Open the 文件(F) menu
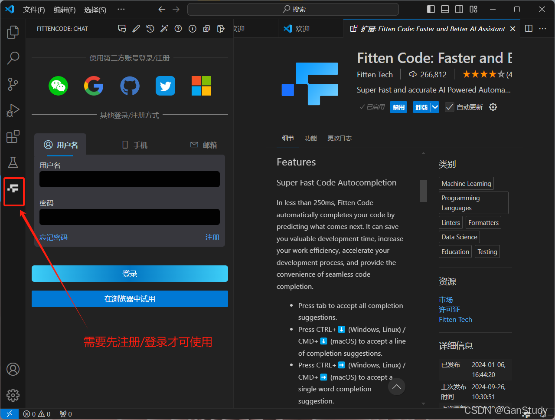The height and width of the screenshot is (420, 555). click(x=34, y=10)
